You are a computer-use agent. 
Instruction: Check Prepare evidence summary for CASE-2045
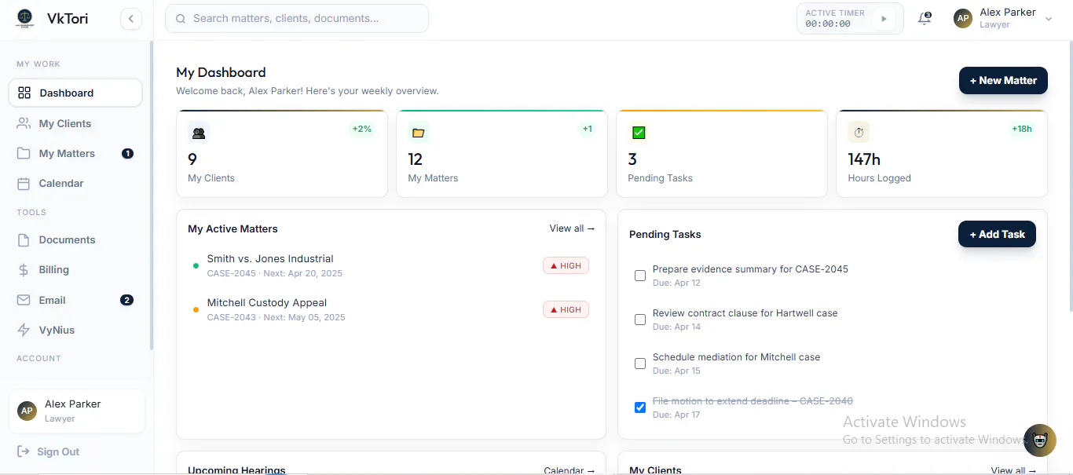click(x=640, y=276)
